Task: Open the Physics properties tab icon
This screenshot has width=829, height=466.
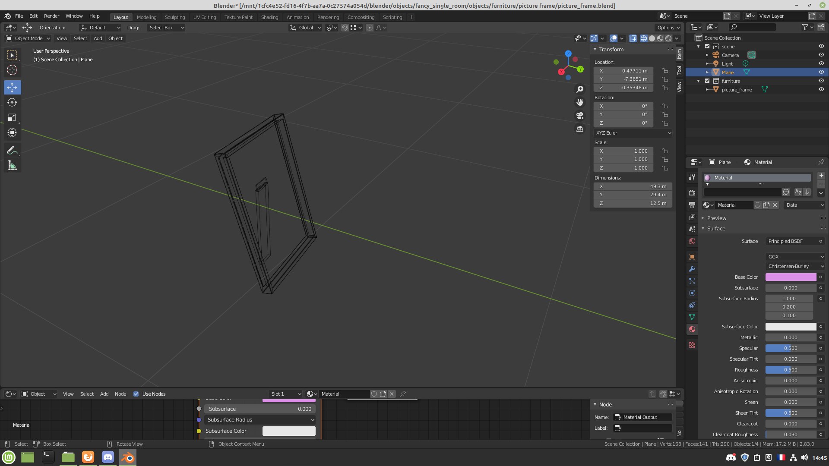Action: [x=692, y=293]
